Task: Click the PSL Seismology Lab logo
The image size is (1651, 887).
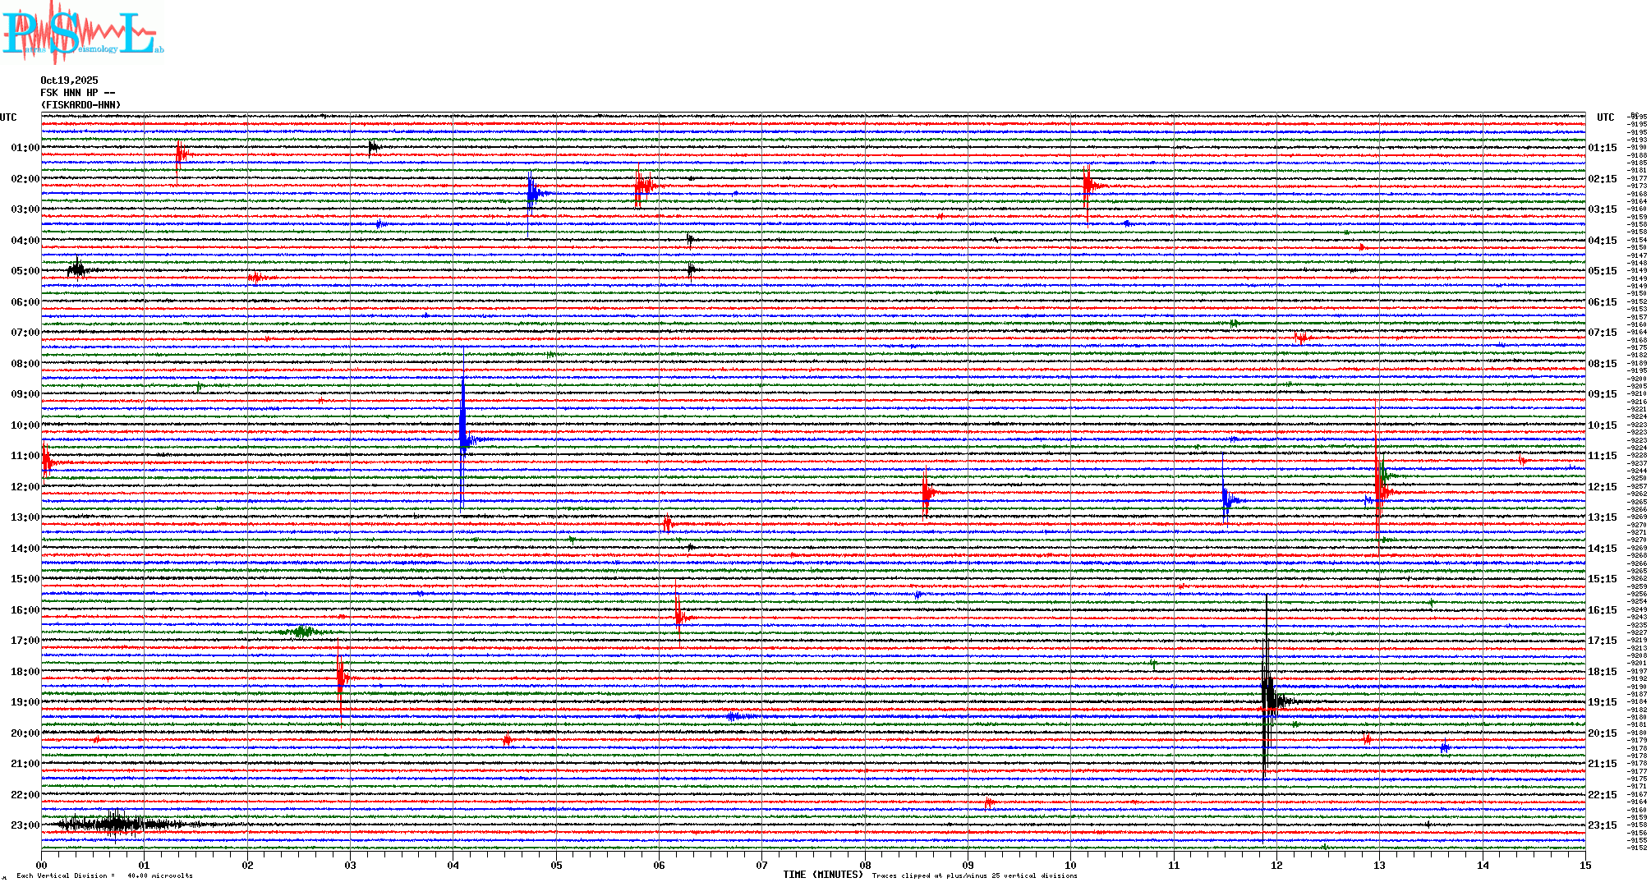Action: point(82,33)
